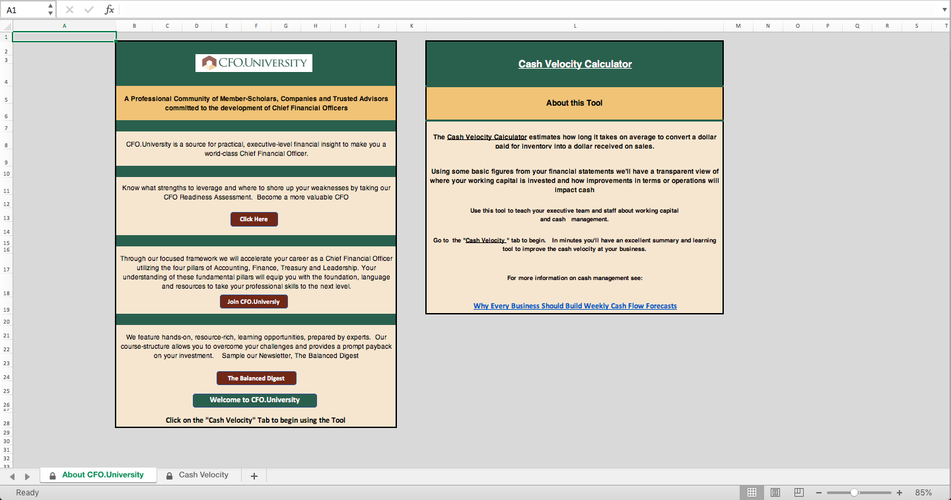The image size is (951, 500).
Task: Switch to Page Break Preview icon
Action: [x=798, y=493]
